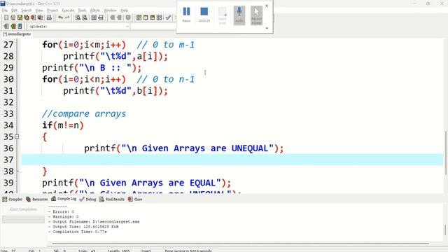Click the Indent toolbar icon
The width and height of the screenshot is (448, 252).
coord(112,17)
